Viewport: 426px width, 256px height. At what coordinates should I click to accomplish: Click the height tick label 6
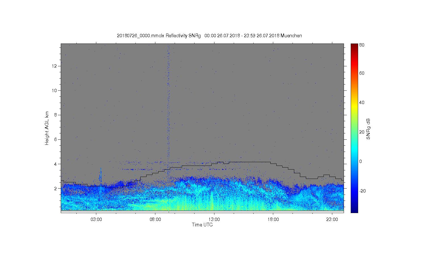(56, 139)
